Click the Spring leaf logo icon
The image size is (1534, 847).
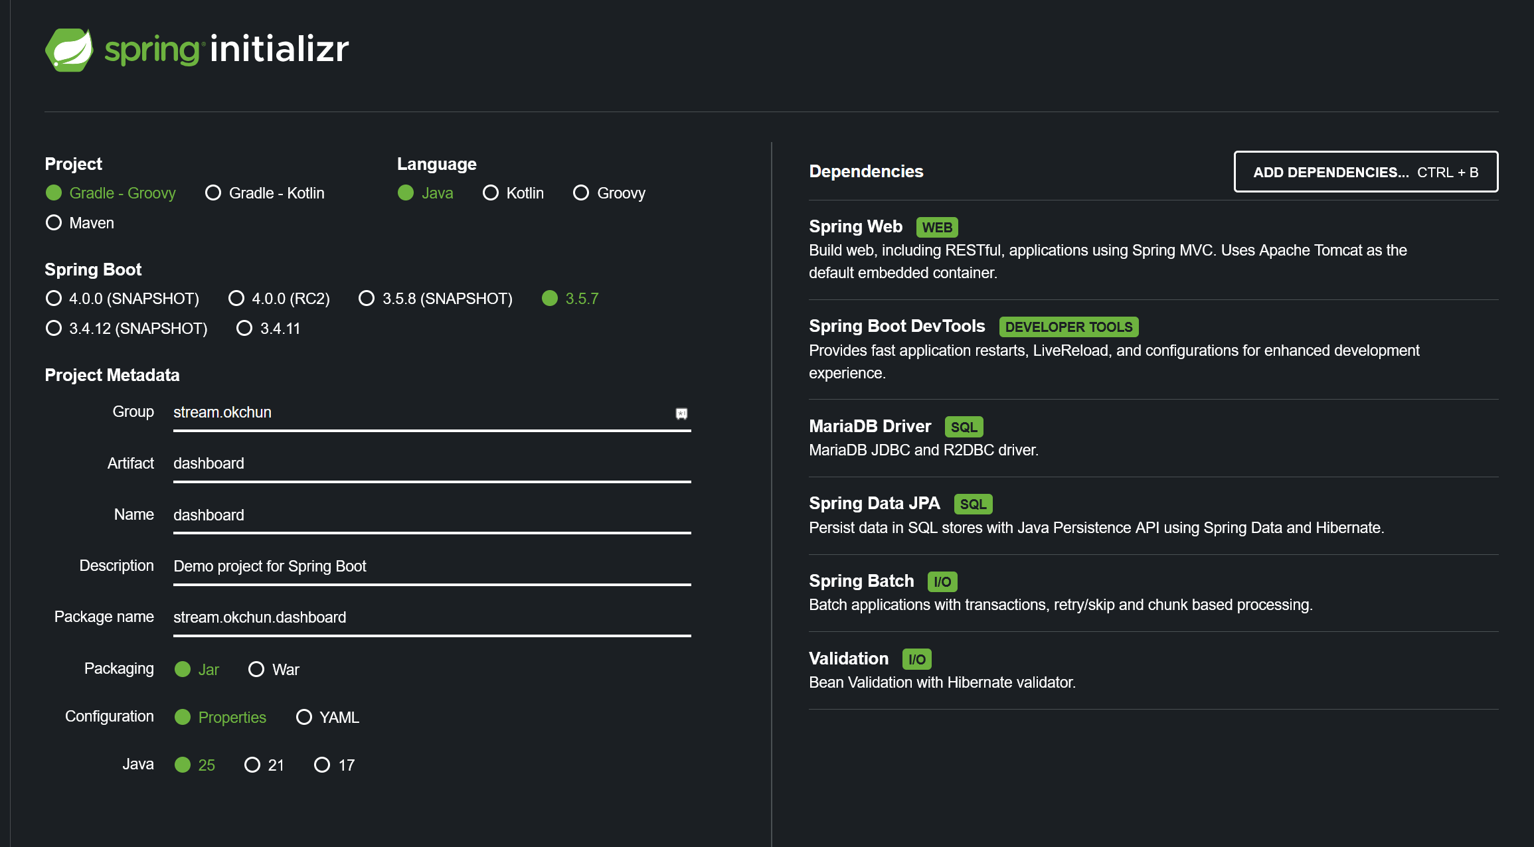click(x=68, y=50)
